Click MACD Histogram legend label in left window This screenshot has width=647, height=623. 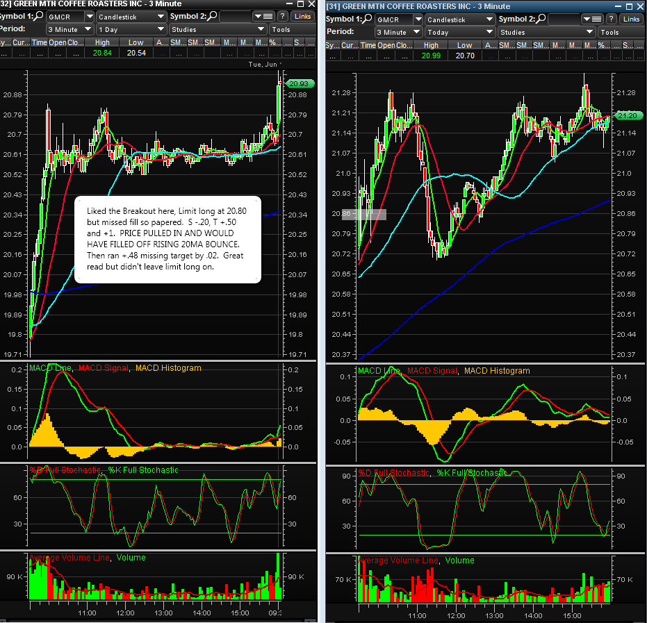pyautogui.click(x=168, y=368)
